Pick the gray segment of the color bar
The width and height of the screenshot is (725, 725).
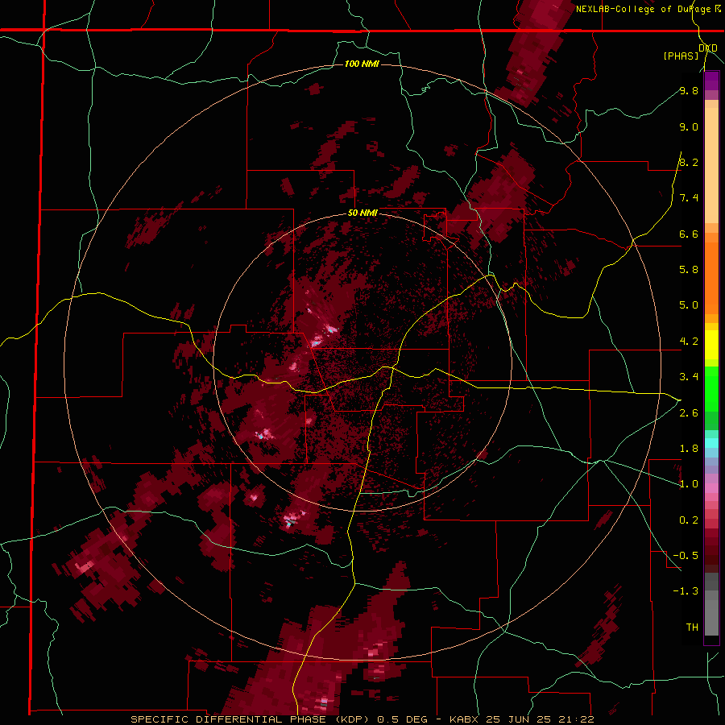(711, 606)
